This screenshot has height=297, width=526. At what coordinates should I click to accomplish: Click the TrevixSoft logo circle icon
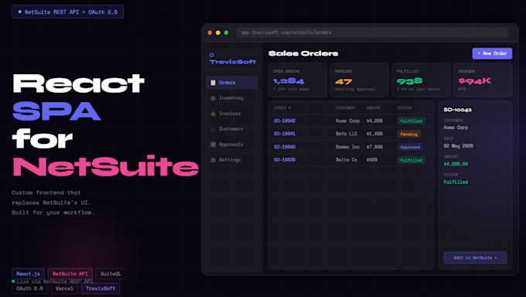212,55
